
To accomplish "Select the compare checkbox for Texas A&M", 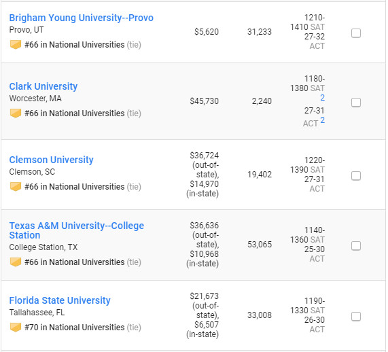I will pos(356,246).
